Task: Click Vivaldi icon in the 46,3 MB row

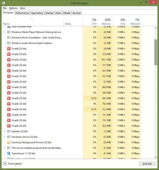Action: 9,98
